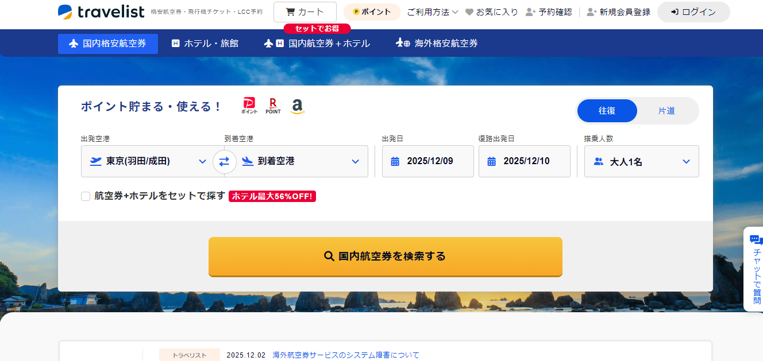Click the Rakuten POINT icon
The width and height of the screenshot is (763, 361).
(x=273, y=106)
